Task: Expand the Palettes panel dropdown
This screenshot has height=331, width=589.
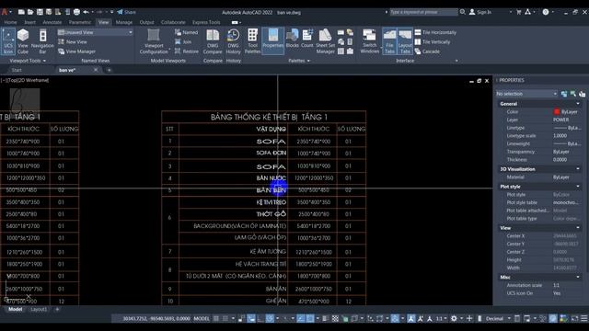Action: coord(299,61)
